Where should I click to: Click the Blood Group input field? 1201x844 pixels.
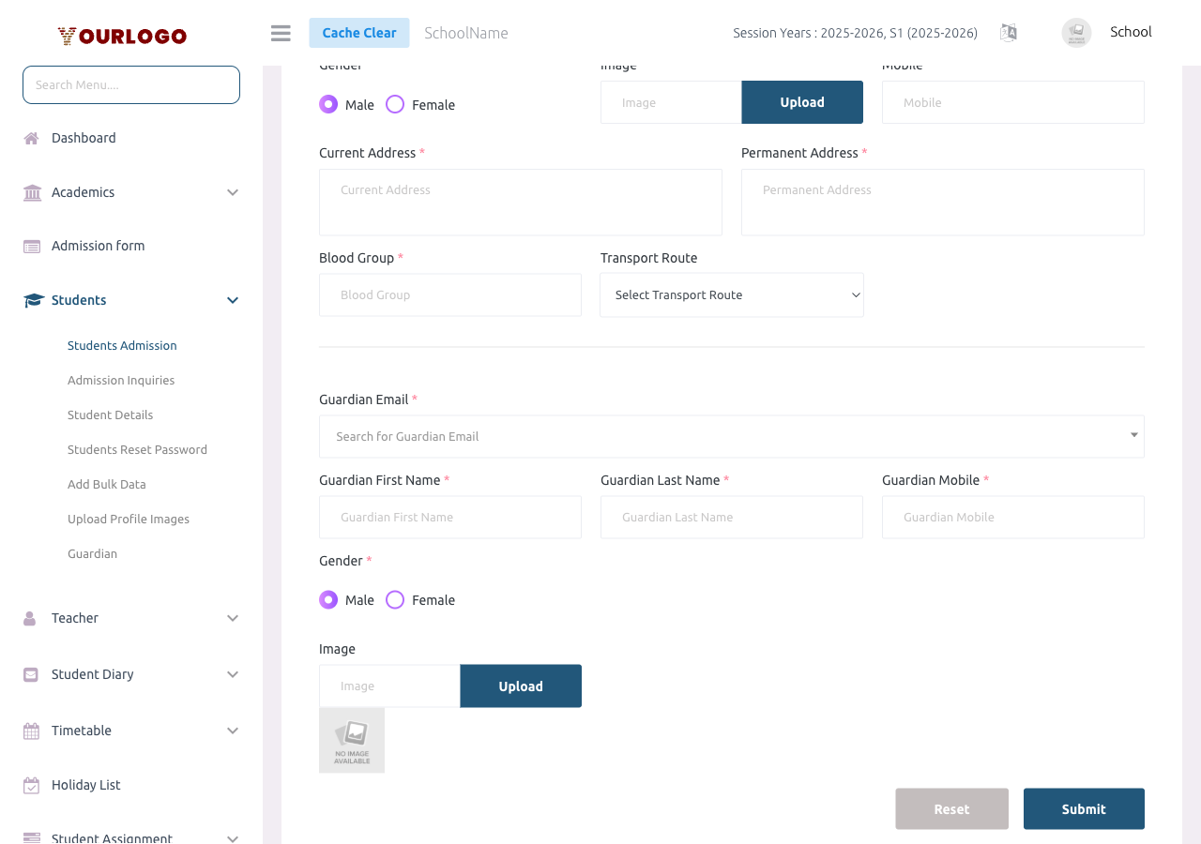[x=450, y=295]
